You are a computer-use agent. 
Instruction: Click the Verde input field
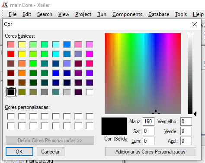[186, 131]
